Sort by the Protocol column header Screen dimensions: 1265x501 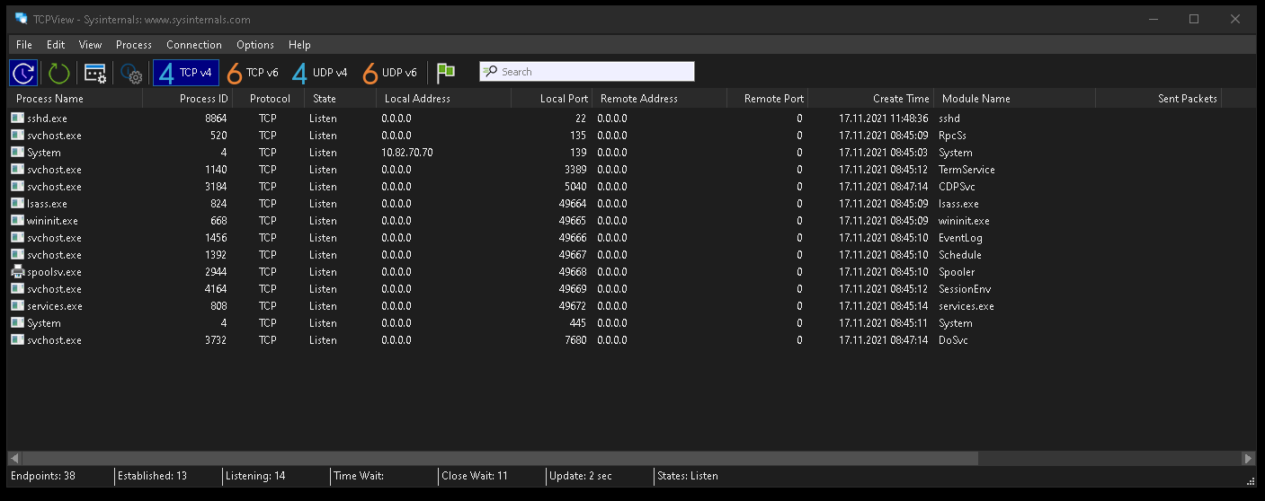pos(268,99)
